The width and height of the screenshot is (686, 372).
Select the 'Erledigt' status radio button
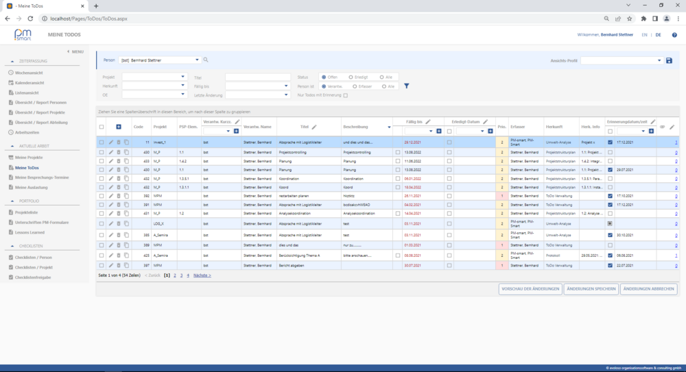pyautogui.click(x=352, y=77)
